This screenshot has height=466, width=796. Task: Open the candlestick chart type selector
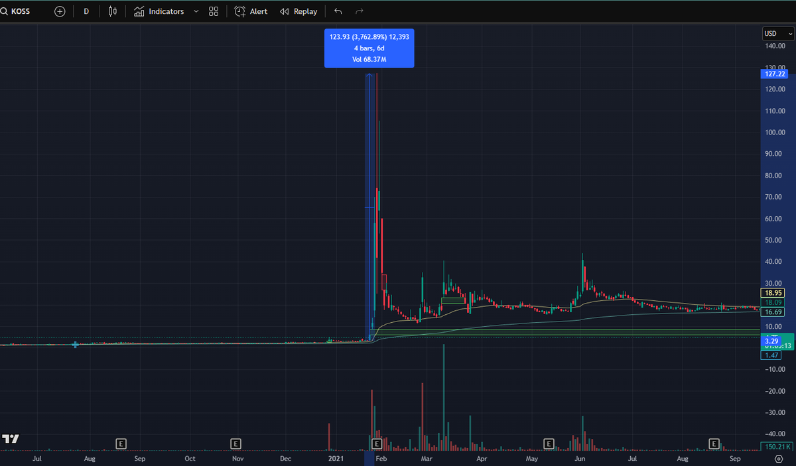coord(113,11)
